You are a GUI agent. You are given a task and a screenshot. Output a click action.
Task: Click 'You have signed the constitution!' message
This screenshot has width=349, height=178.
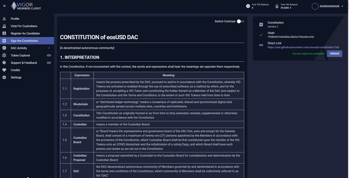pos(309,54)
